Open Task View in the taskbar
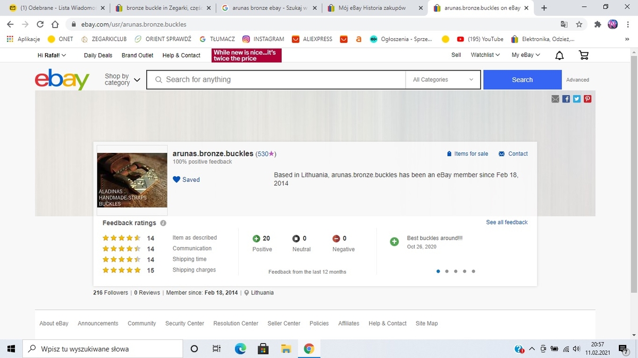Viewport: 638px width, 358px height. pyautogui.click(x=216, y=349)
